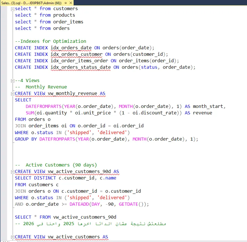Viewport: 247px width, 242px height.
Task: Click 'c.name' in the SELECT DISTINCT line
Action: [108, 178]
